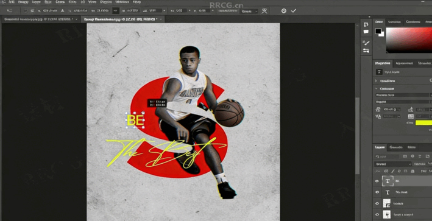The width and height of the screenshot is (432, 221).
Task: Filter layers by shape layers icon
Action: point(427,156)
